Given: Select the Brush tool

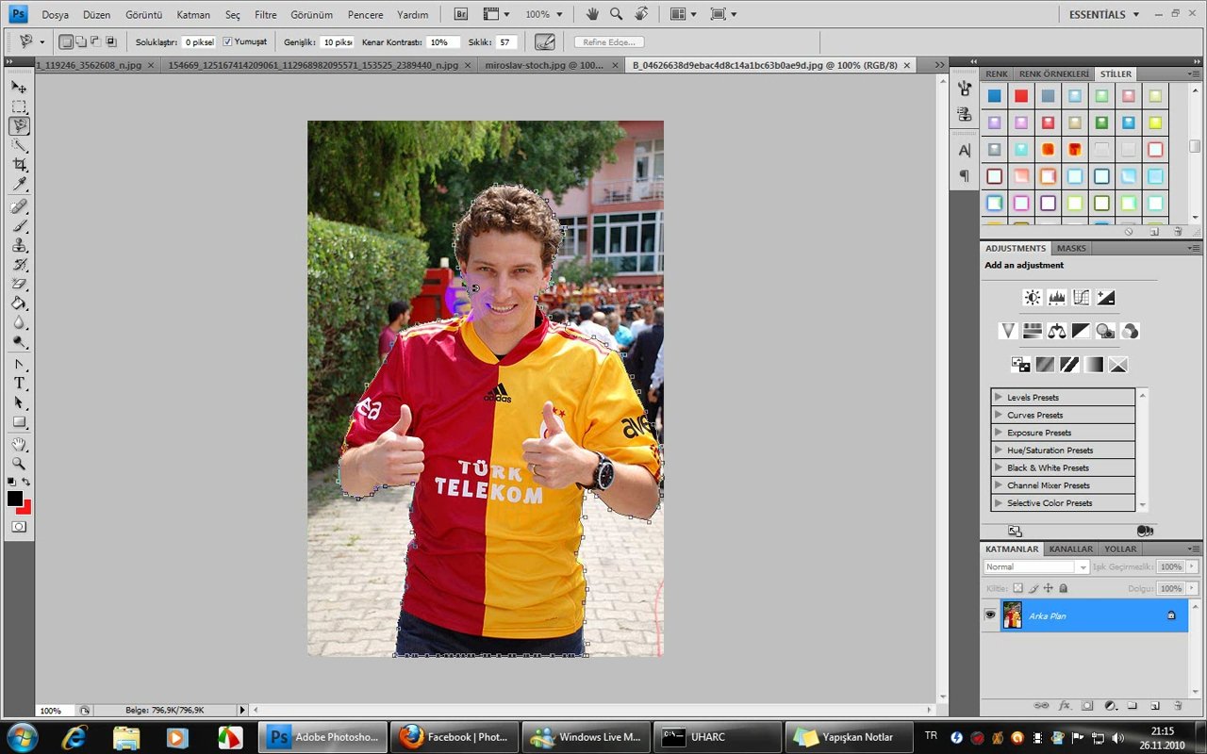Looking at the screenshot, I should click(19, 226).
